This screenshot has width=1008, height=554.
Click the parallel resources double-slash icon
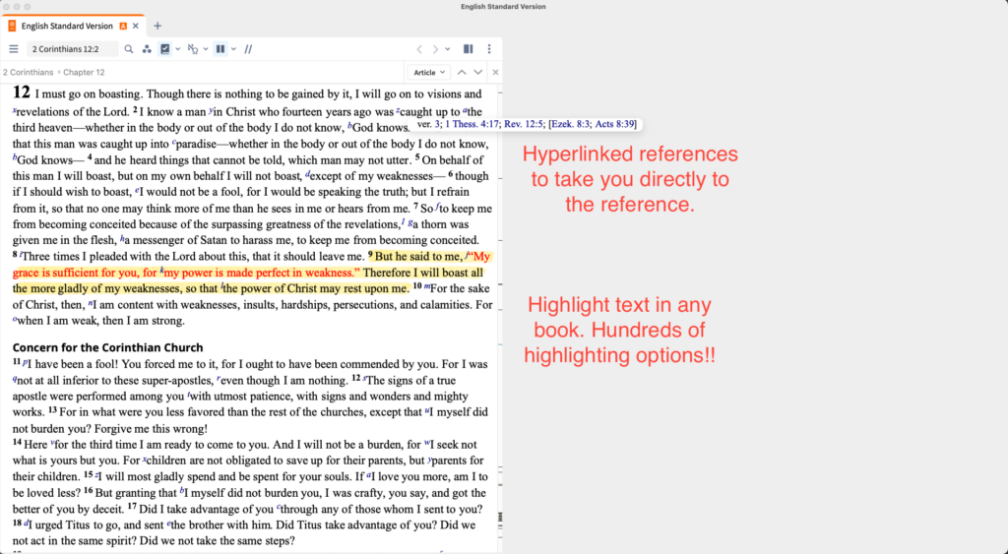click(248, 49)
